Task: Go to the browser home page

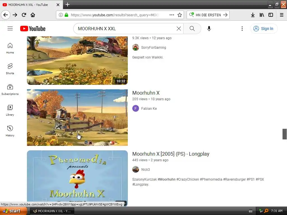Action: click(x=33, y=15)
